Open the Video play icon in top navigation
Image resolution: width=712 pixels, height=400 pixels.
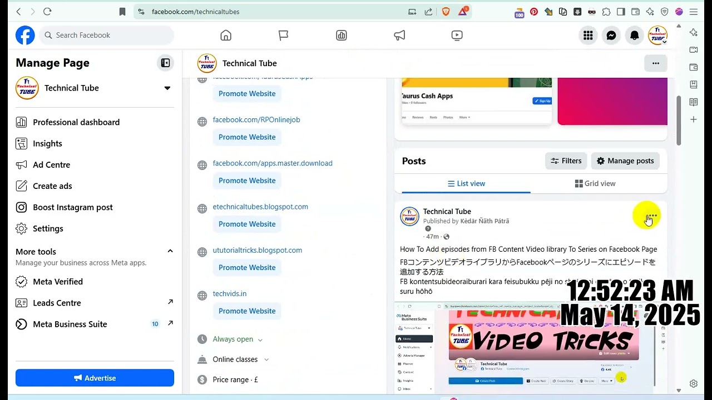457,36
